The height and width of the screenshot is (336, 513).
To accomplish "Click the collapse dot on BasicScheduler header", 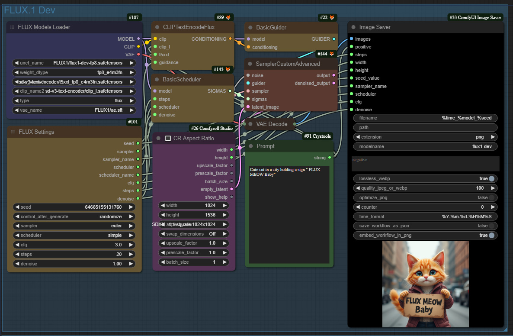I will [156, 79].
